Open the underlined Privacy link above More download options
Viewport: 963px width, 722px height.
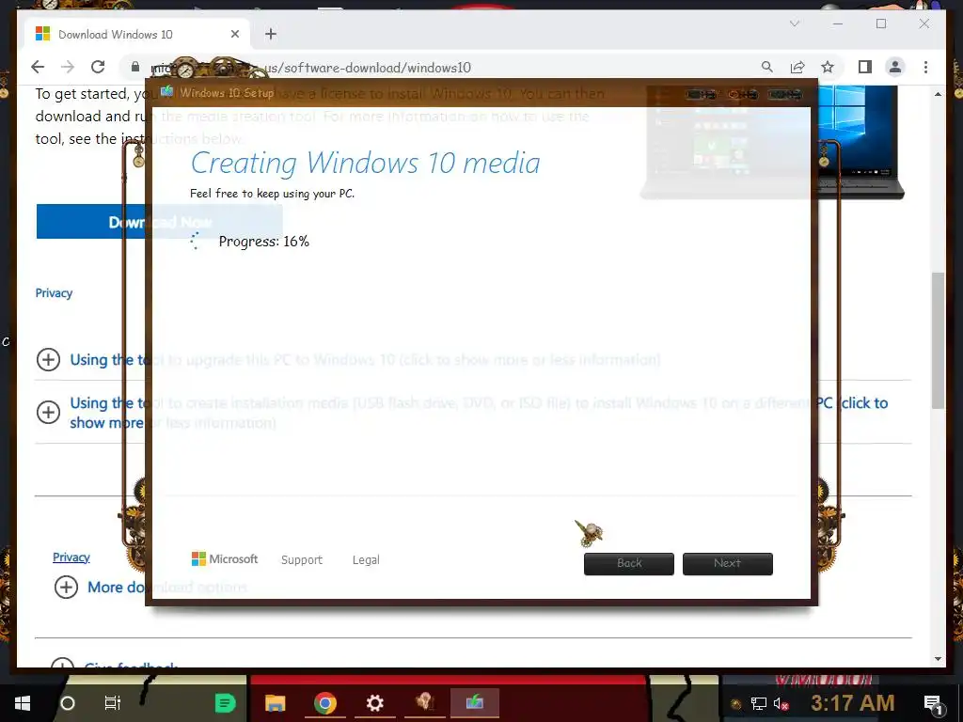click(x=71, y=557)
